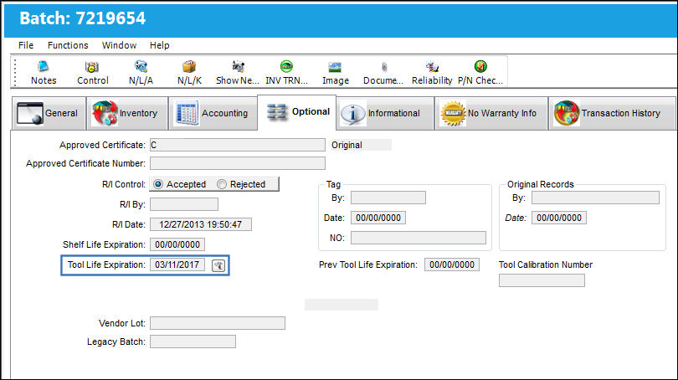The width and height of the screenshot is (678, 380).
Task: Click the Original Records By field
Action: 595,198
